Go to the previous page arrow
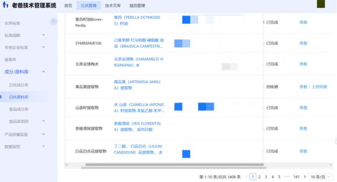The image size is (337, 182). [x=246, y=177]
